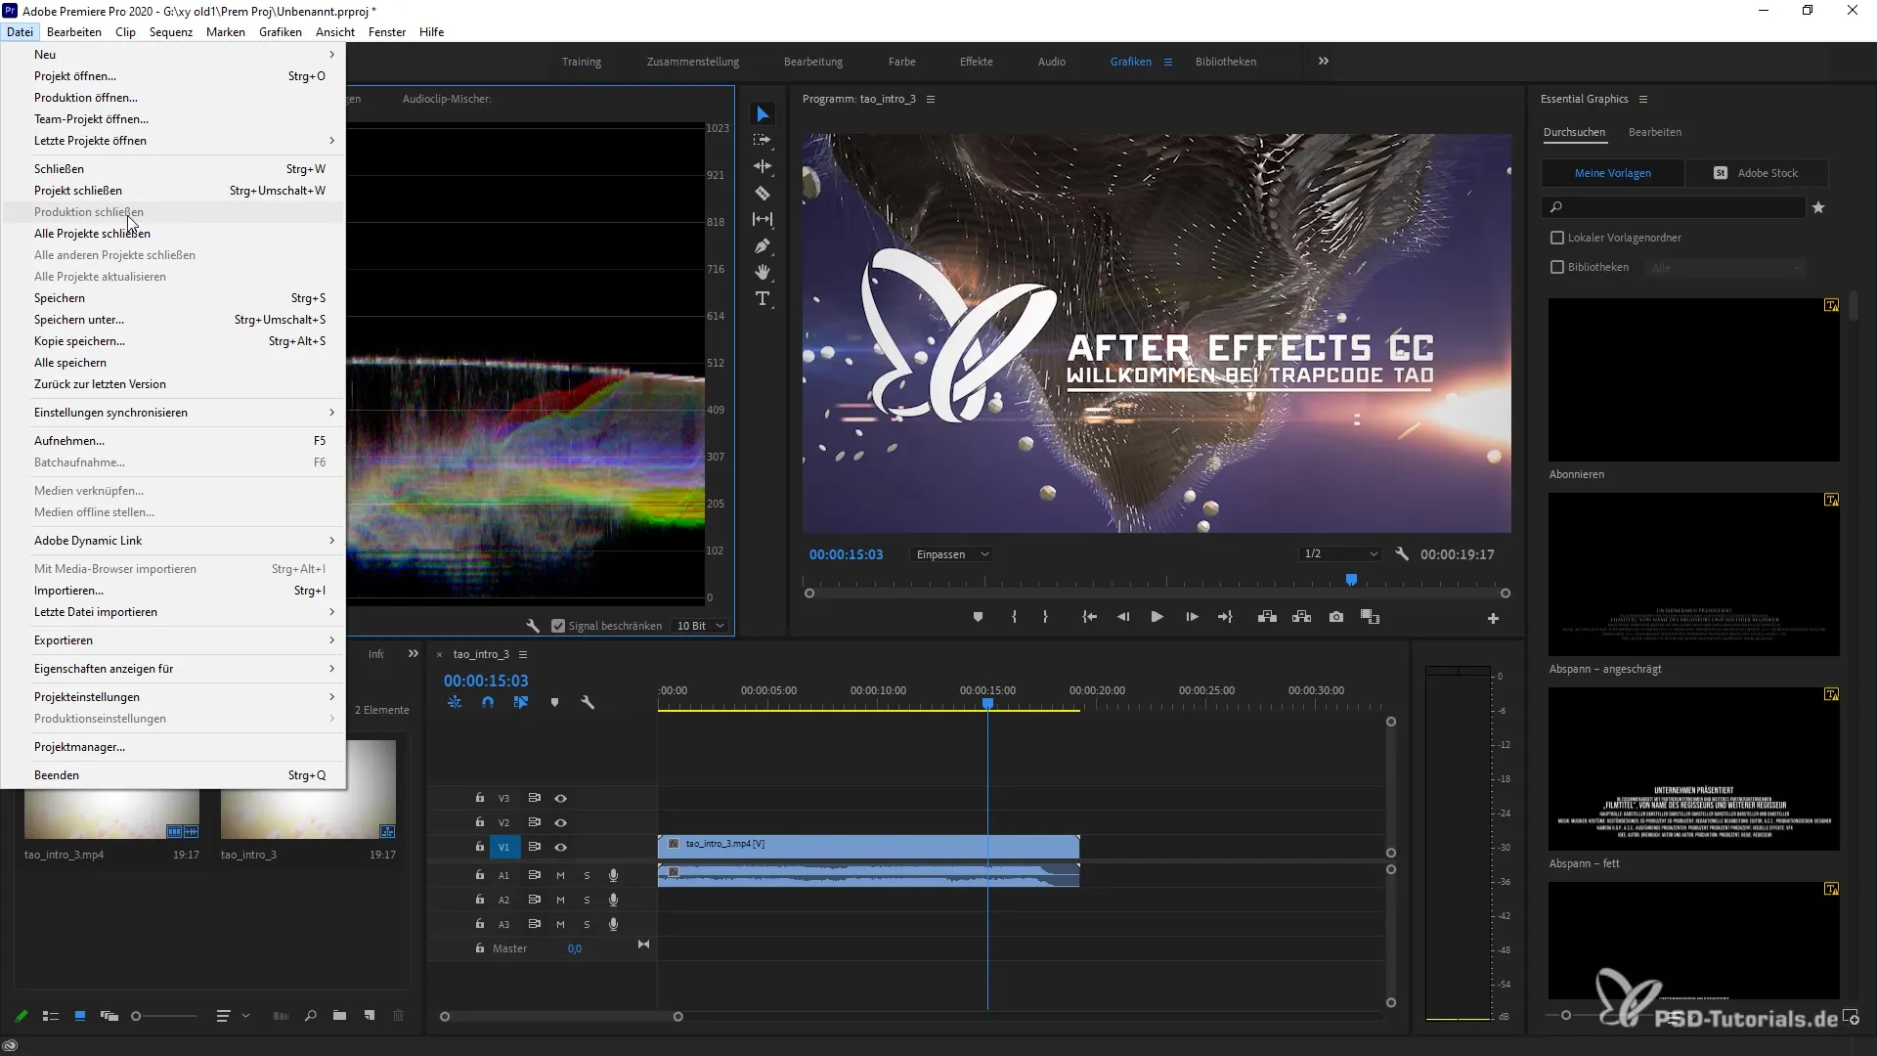
Task: Add marker in timeline header
Action: [554, 702]
